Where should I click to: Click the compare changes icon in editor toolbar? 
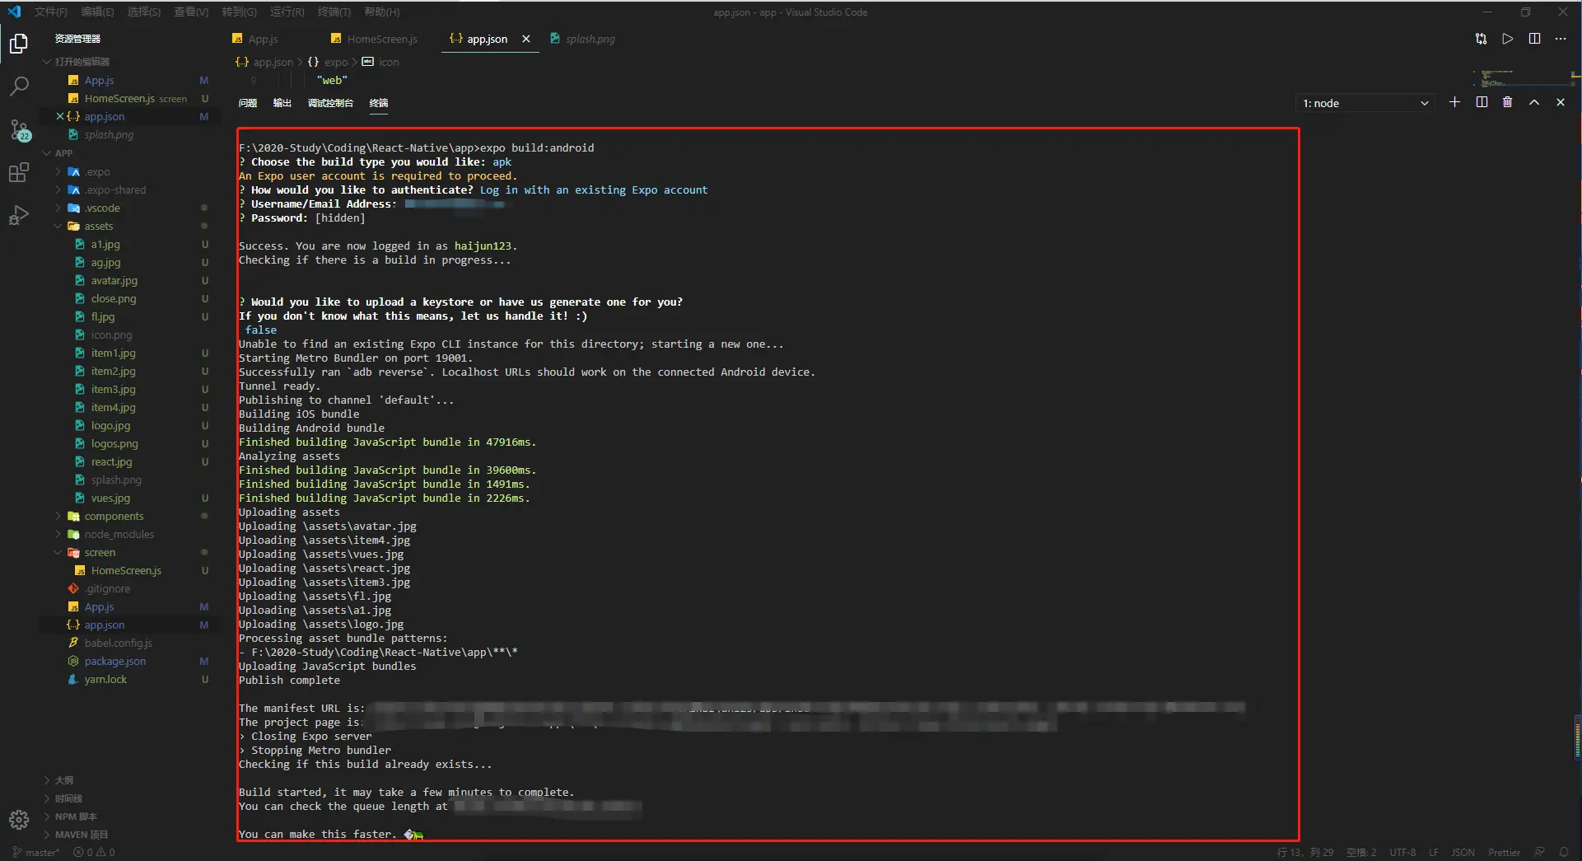coord(1481,39)
